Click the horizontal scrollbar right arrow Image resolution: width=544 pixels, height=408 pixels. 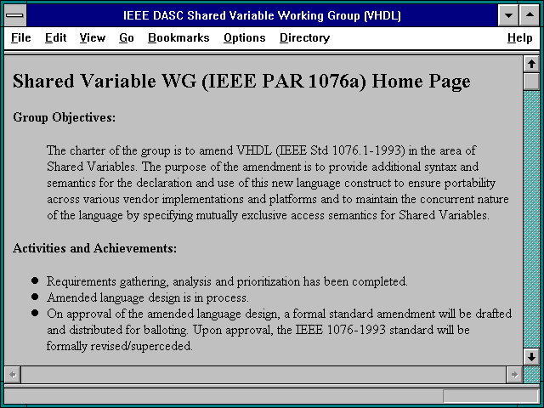click(514, 375)
